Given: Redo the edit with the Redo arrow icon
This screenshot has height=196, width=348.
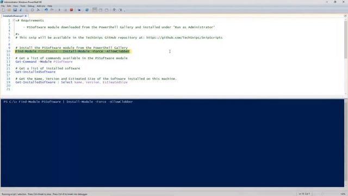Looking at the screenshot, I should [x=52, y=10].
